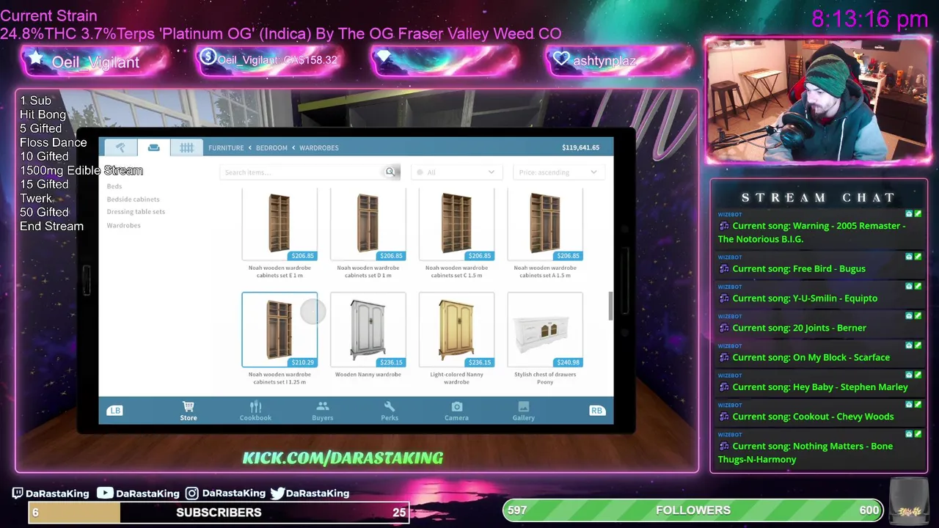Click chat message Cookout - Chevy Woods
939x528 pixels.
tap(813, 417)
